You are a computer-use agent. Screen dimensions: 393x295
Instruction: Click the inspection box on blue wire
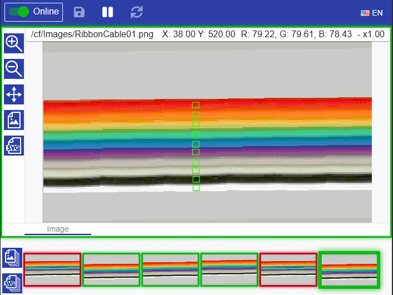click(x=196, y=144)
